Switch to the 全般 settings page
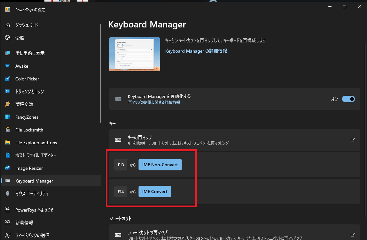 pos(51,38)
